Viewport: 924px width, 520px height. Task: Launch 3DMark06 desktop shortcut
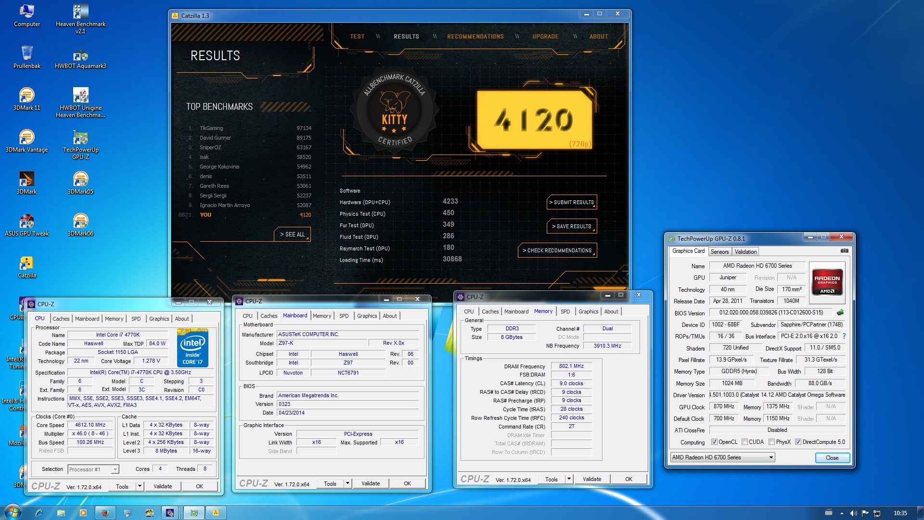tap(80, 225)
